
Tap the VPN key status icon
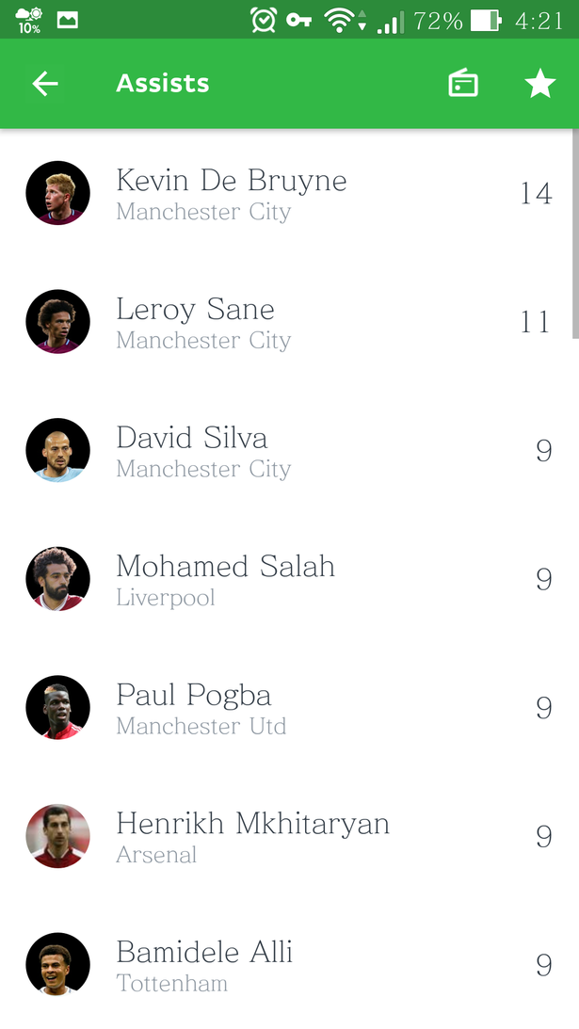(x=298, y=20)
